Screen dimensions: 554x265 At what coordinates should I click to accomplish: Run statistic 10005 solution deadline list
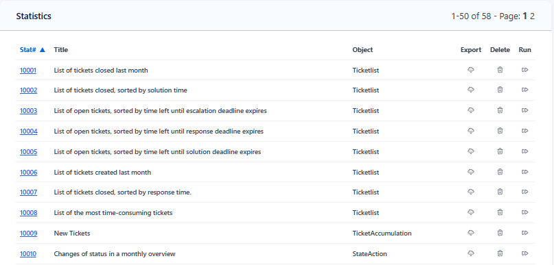524,151
